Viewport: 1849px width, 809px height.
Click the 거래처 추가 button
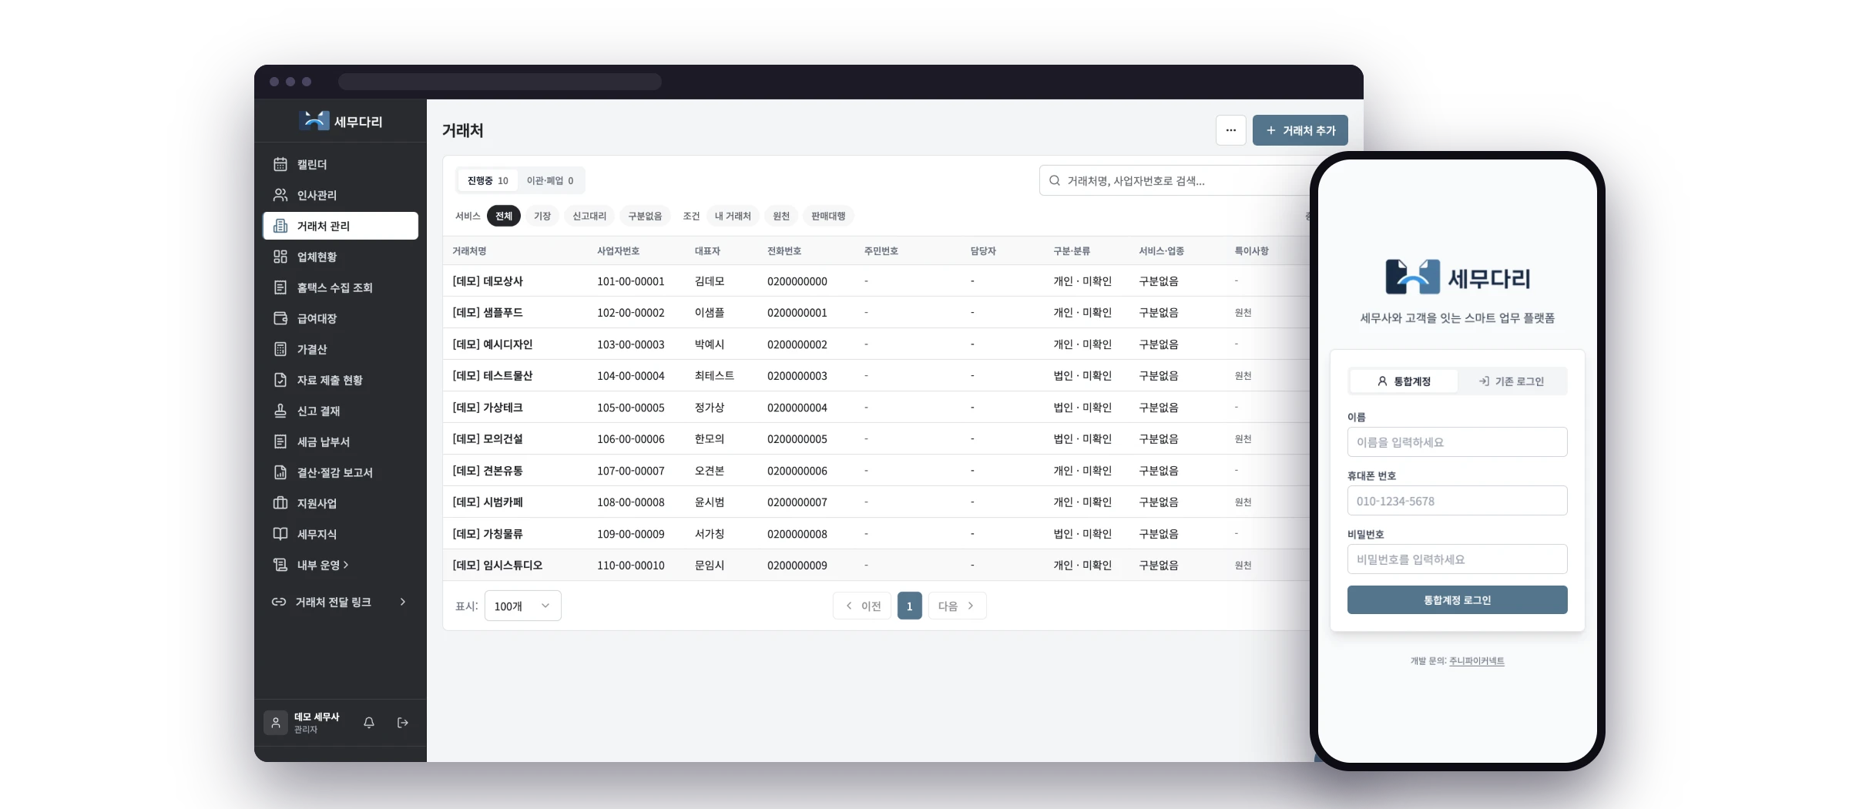(1300, 130)
